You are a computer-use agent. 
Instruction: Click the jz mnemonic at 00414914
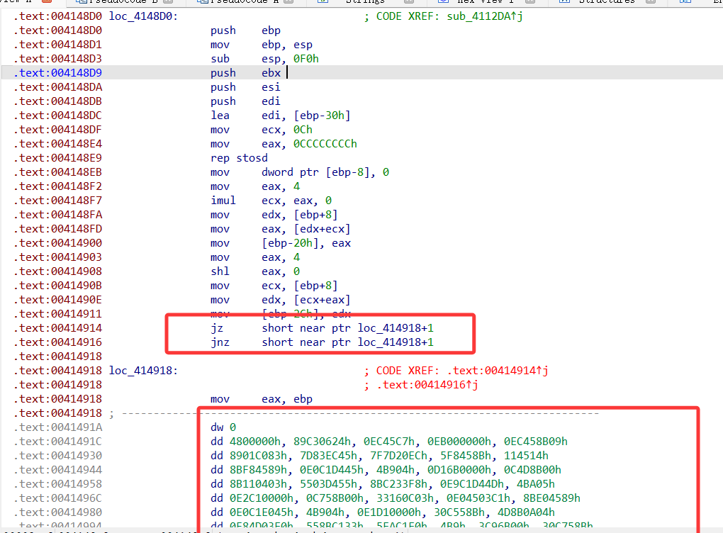[x=217, y=329]
